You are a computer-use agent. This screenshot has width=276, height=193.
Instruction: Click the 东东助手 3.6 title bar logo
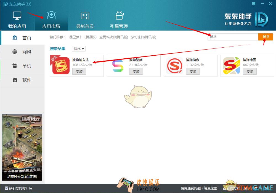6,4
